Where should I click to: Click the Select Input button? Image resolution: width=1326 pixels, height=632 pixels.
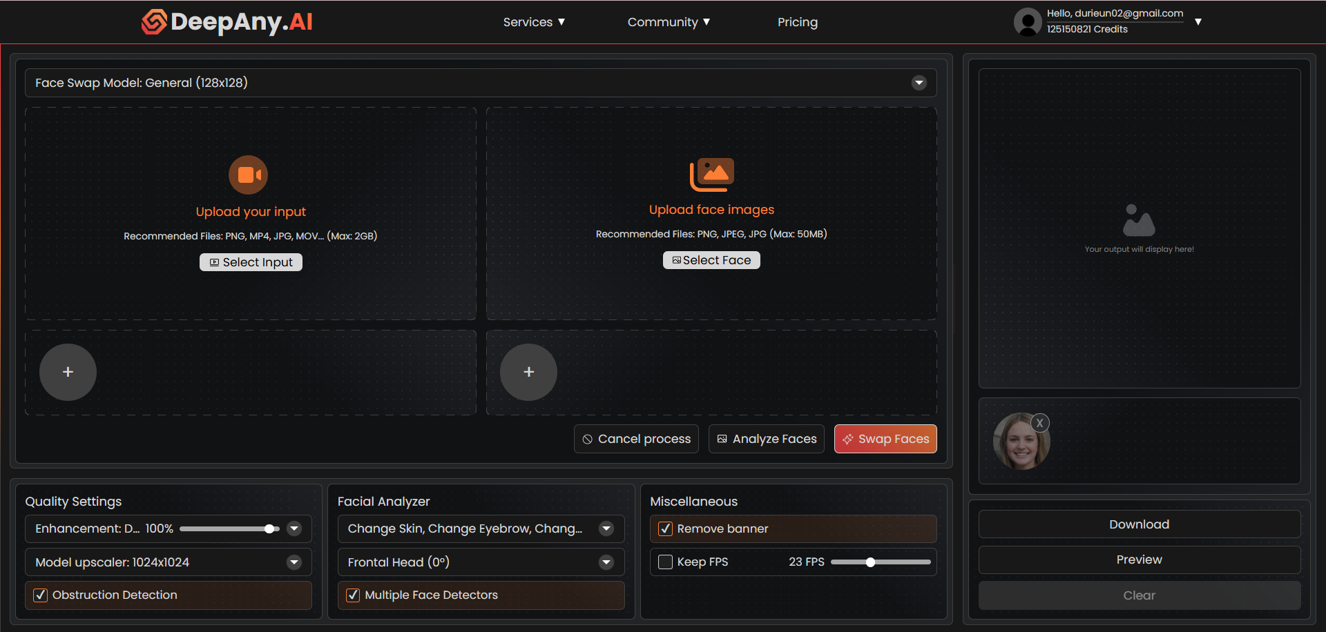click(x=251, y=262)
